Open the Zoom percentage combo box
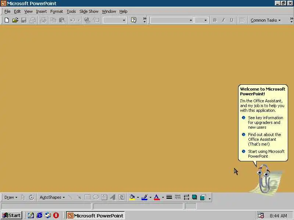 [115, 20]
